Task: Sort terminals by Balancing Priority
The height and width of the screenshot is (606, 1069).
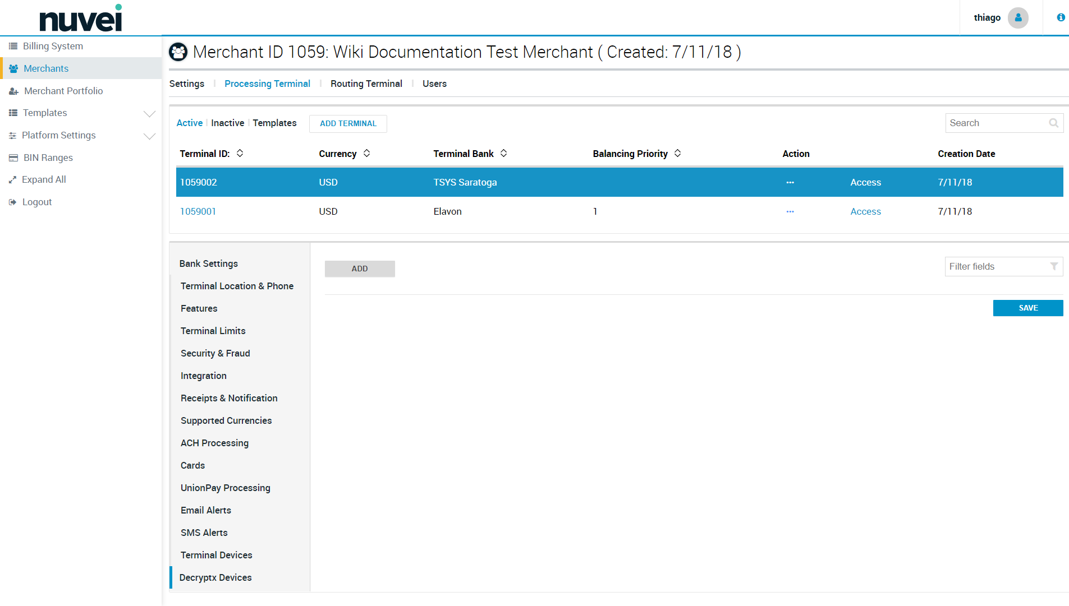Action: (677, 154)
